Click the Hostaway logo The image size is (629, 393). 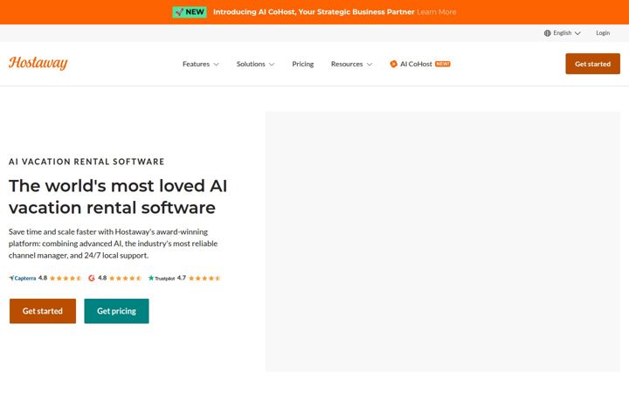click(x=38, y=63)
